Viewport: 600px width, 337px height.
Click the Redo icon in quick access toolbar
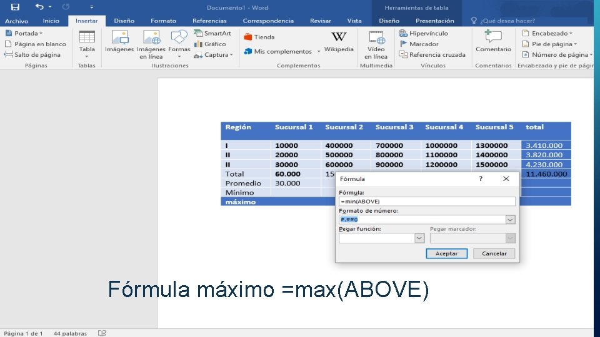pos(66,6)
